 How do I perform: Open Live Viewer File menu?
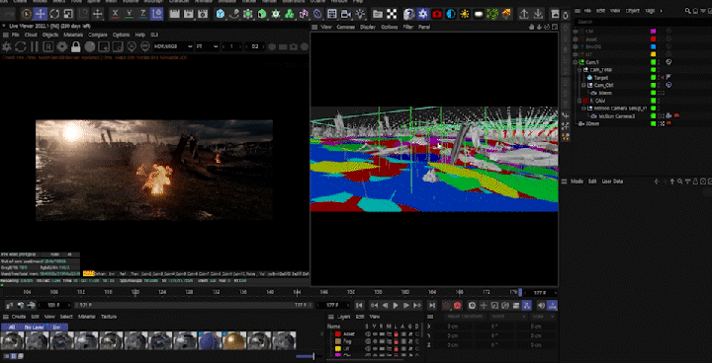tap(15, 35)
